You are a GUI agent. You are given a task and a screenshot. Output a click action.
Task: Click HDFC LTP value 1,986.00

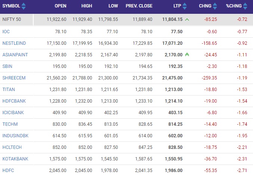pos(174,171)
